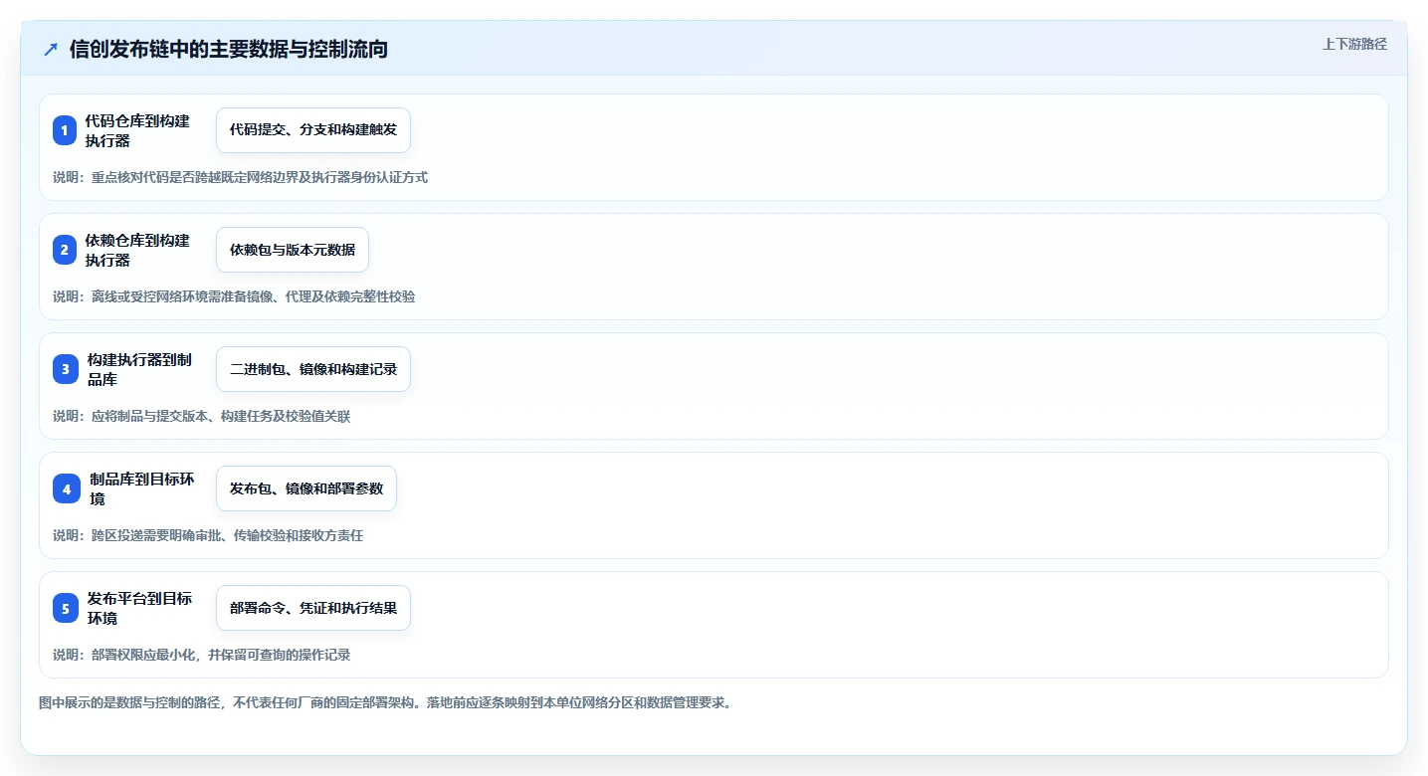Click the 构建执行器到制品库 heading
The image size is (1428, 776).
tap(139, 369)
